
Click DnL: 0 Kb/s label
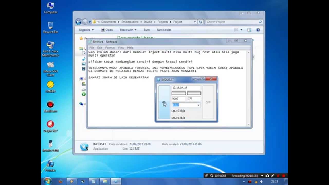pyautogui.click(x=178, y=118)
